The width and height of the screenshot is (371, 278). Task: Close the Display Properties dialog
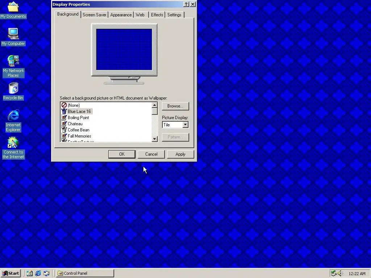tap(193, 4)
